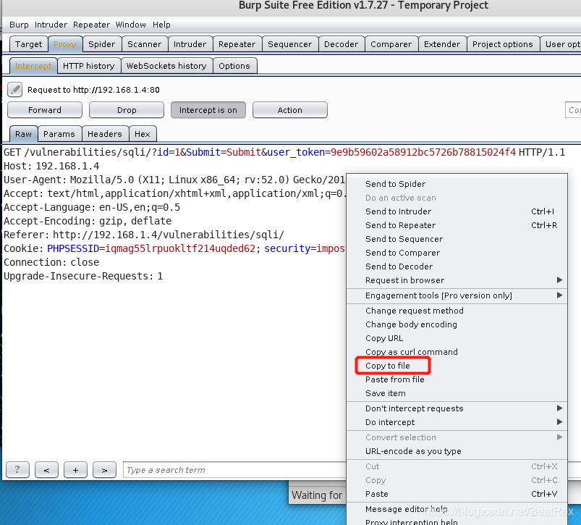581x525 pixels.
Task: Choose Send to Repeater from context menu
Action: pyautogui.click(x=457, y=225)
